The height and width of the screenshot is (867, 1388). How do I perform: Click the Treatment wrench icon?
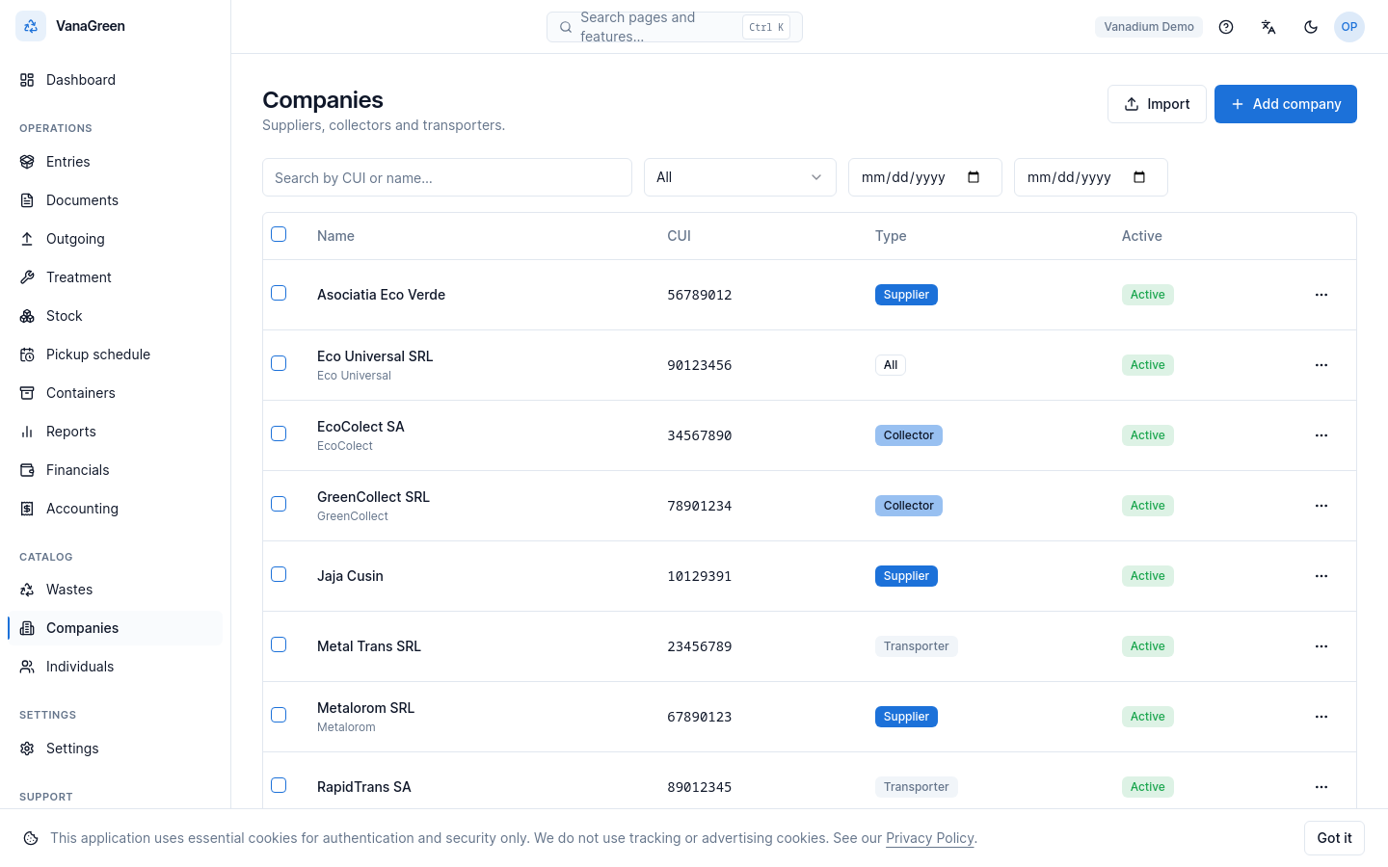27,277
